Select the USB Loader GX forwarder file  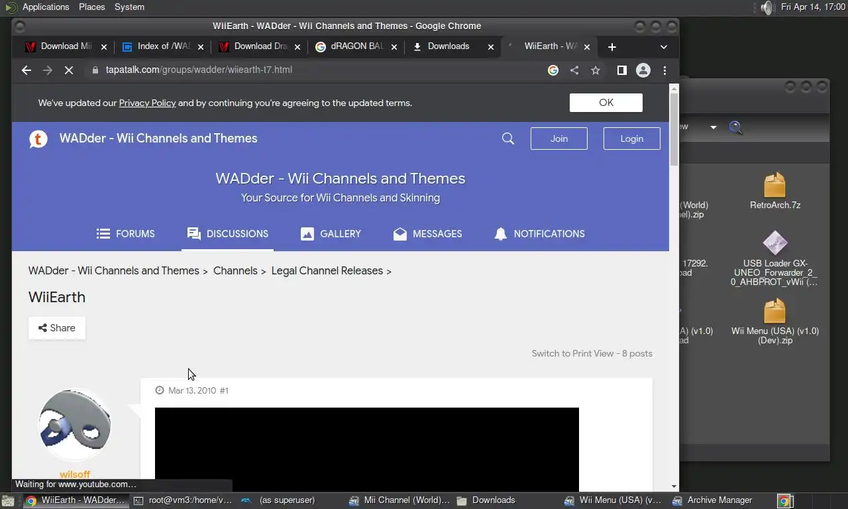coord(774,258)
